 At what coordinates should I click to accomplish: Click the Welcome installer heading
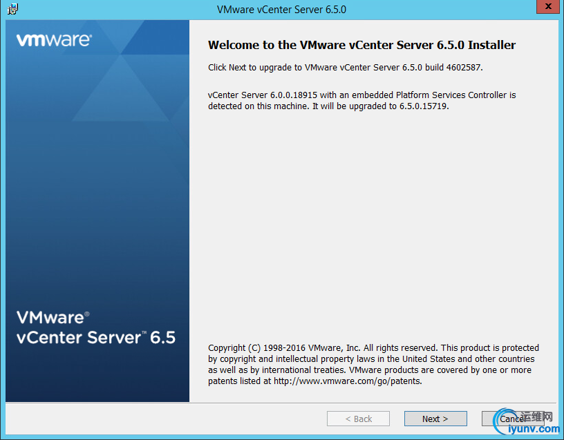pos(361,45)
